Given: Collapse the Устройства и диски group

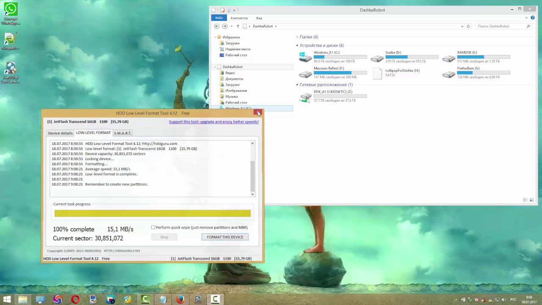Looking at the screenshot, I should 297,45.
